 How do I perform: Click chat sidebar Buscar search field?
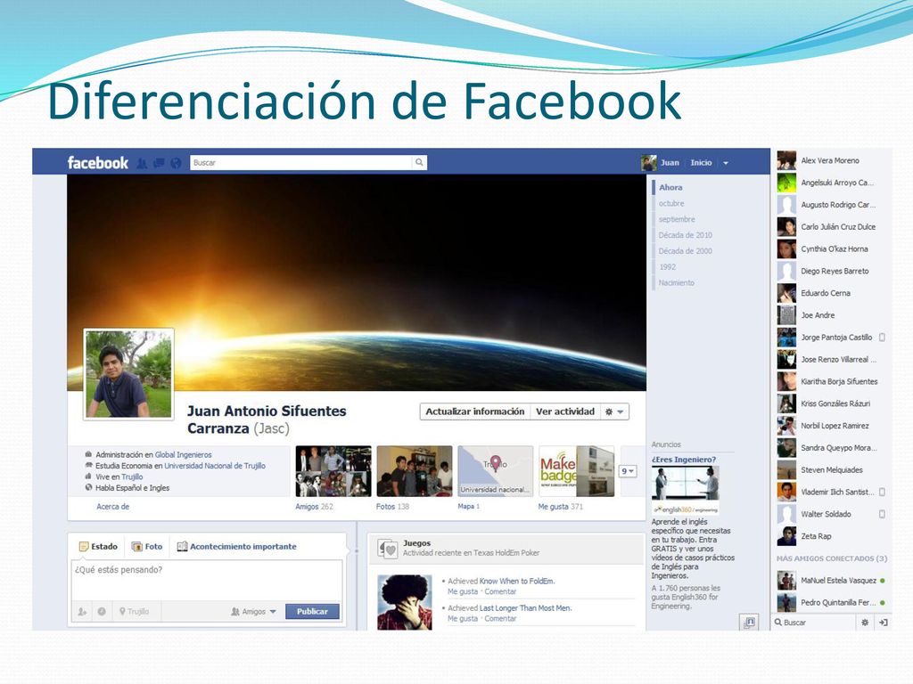click(814, 623)
